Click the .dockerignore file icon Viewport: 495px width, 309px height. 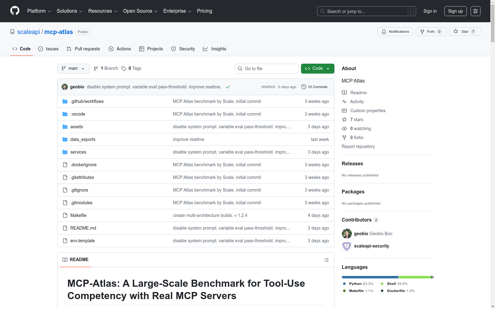65,165
